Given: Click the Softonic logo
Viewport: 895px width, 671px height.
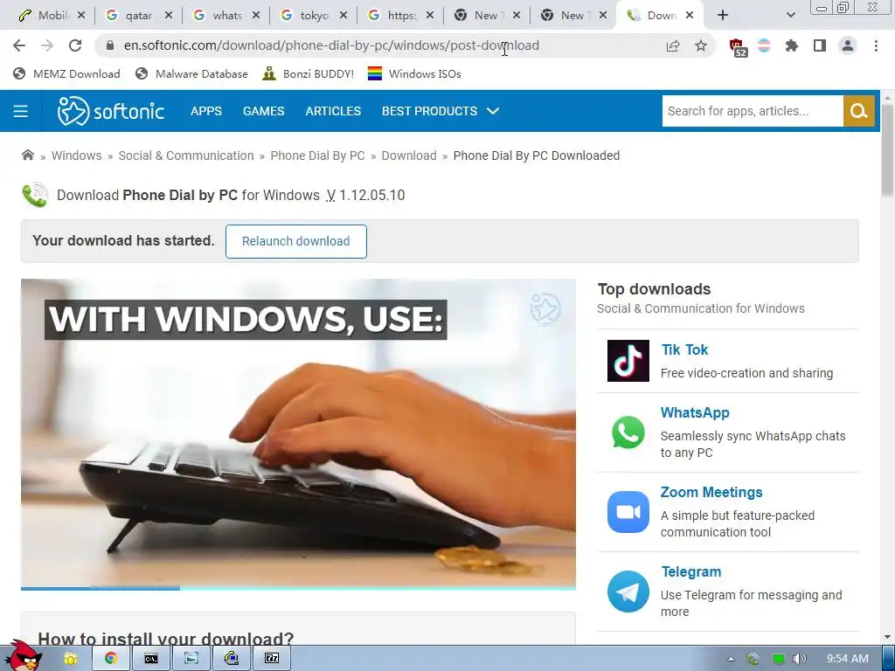Looking at the screenshot, I should (x=111, y=111).
